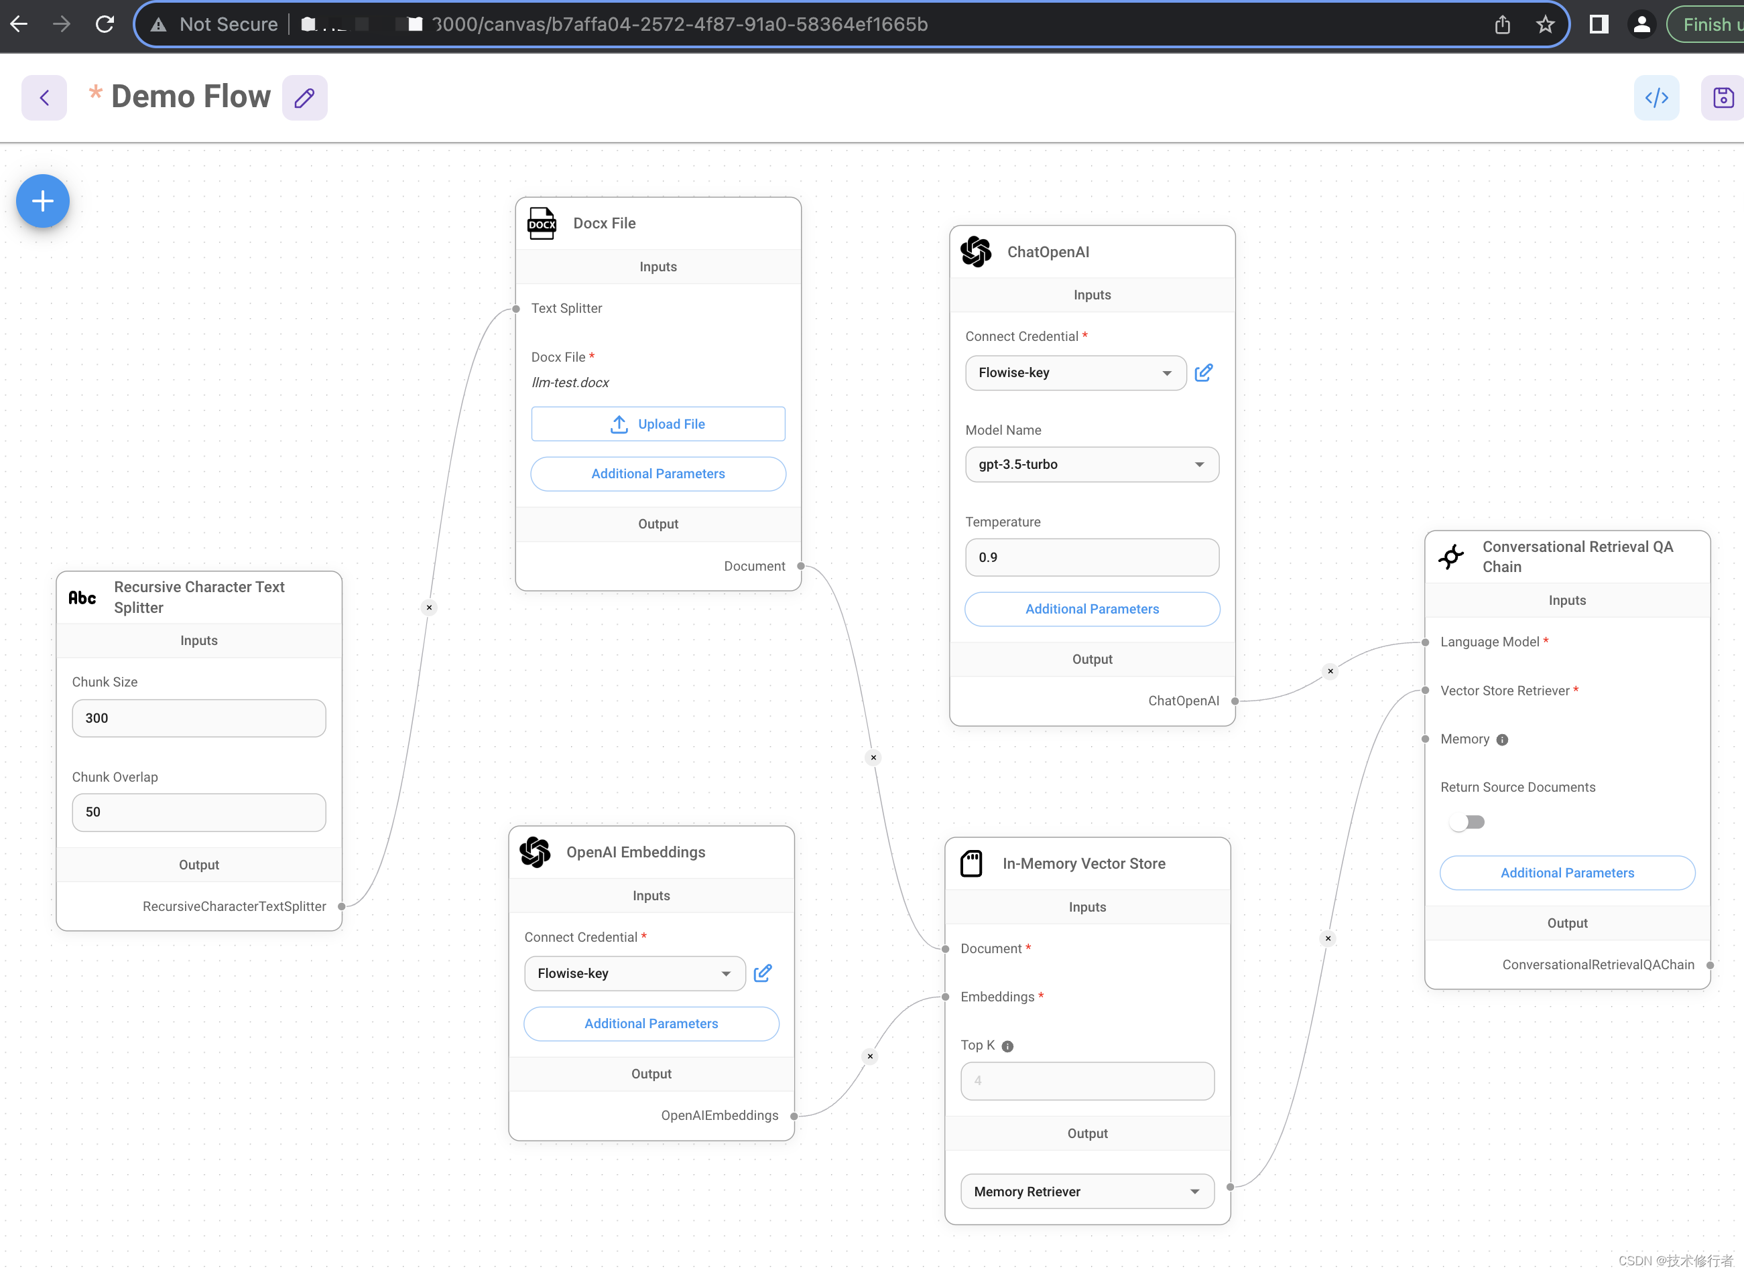Image resolution: width=1744 pixels, height=1274 pixels.
Task: Click the code embed icon top right
Action: pos(1658,96)
